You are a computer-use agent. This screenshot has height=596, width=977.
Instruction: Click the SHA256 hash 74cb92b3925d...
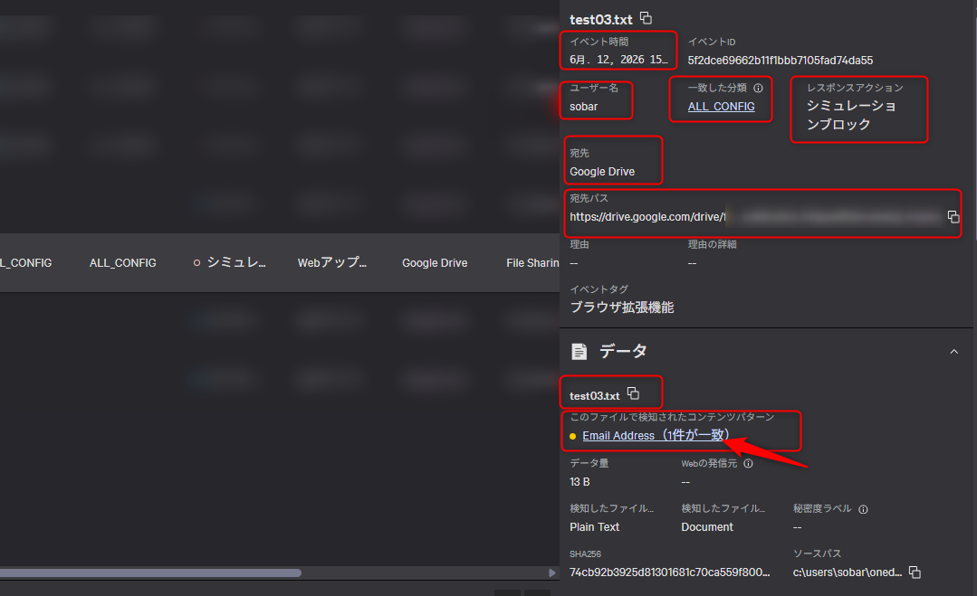click(x=670, y=572)
